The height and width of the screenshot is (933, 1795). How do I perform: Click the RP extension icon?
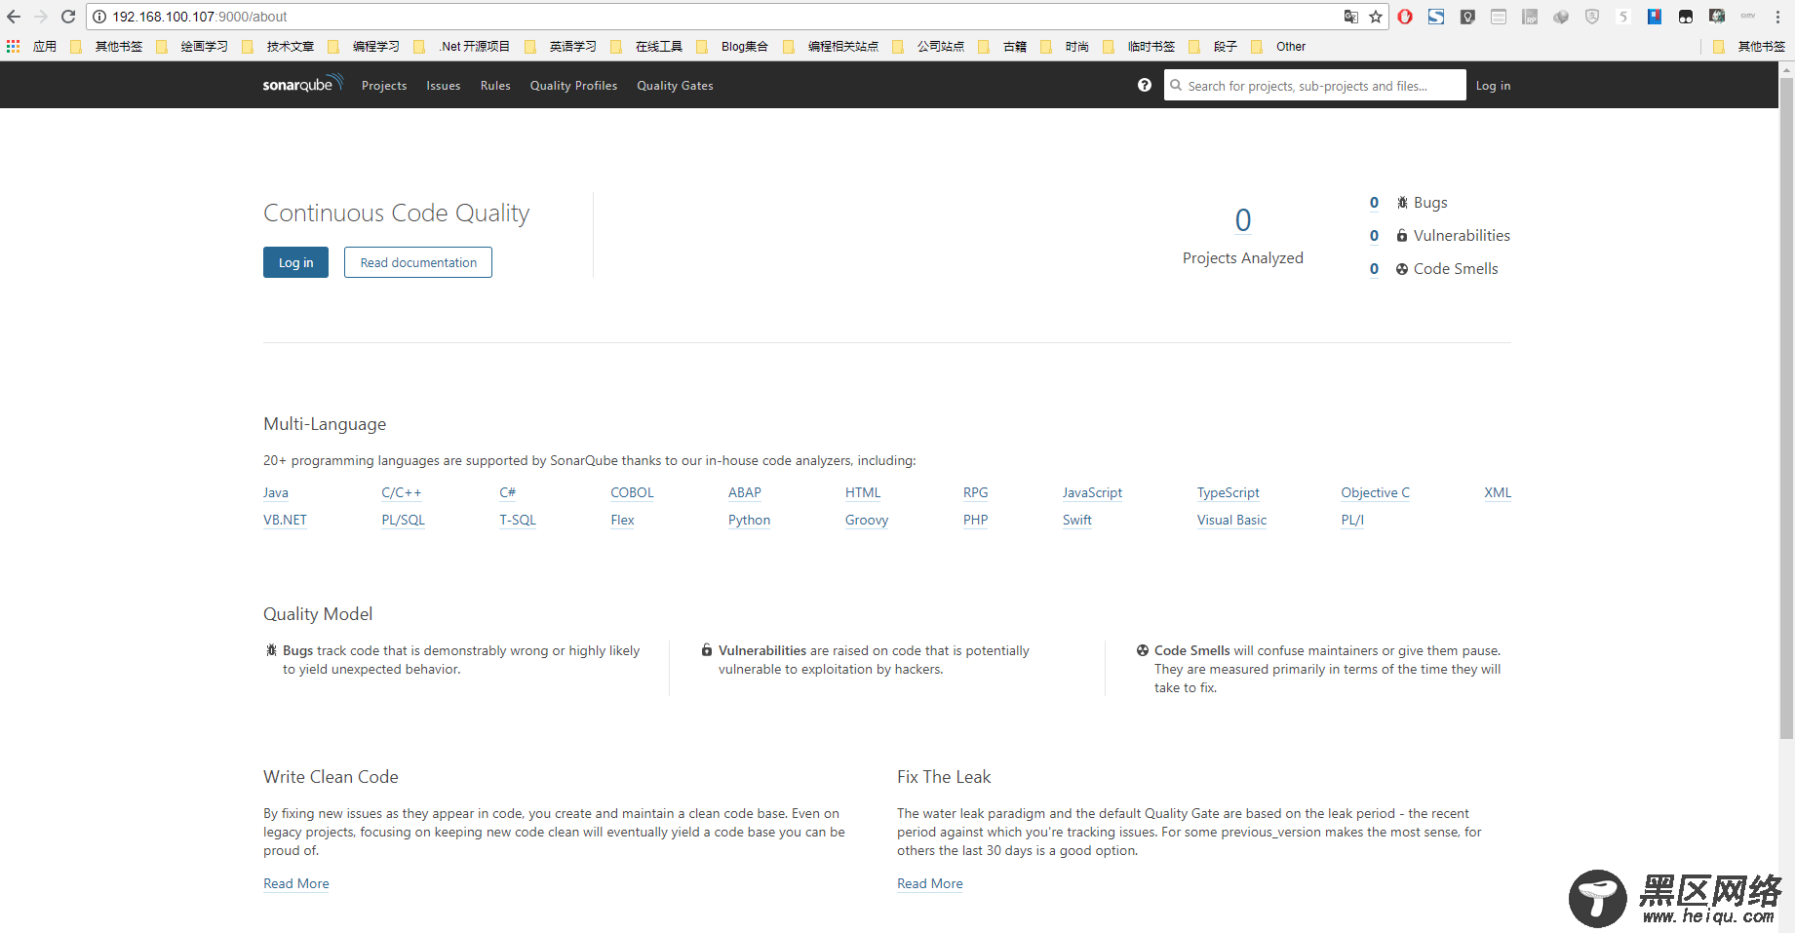[x=1530, y=17]
